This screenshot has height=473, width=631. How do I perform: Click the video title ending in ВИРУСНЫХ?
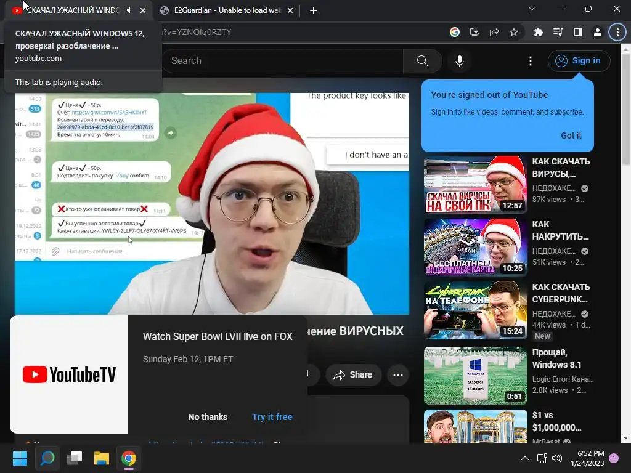pyautogui.click(x=356, y=331)
